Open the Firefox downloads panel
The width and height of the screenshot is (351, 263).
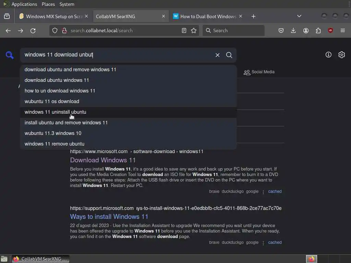293,30
